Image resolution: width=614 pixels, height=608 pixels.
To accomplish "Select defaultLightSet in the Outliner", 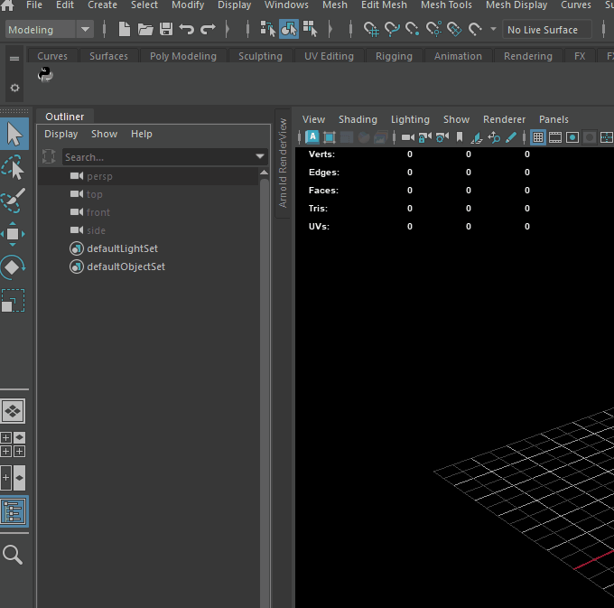I will pos(123,248).
